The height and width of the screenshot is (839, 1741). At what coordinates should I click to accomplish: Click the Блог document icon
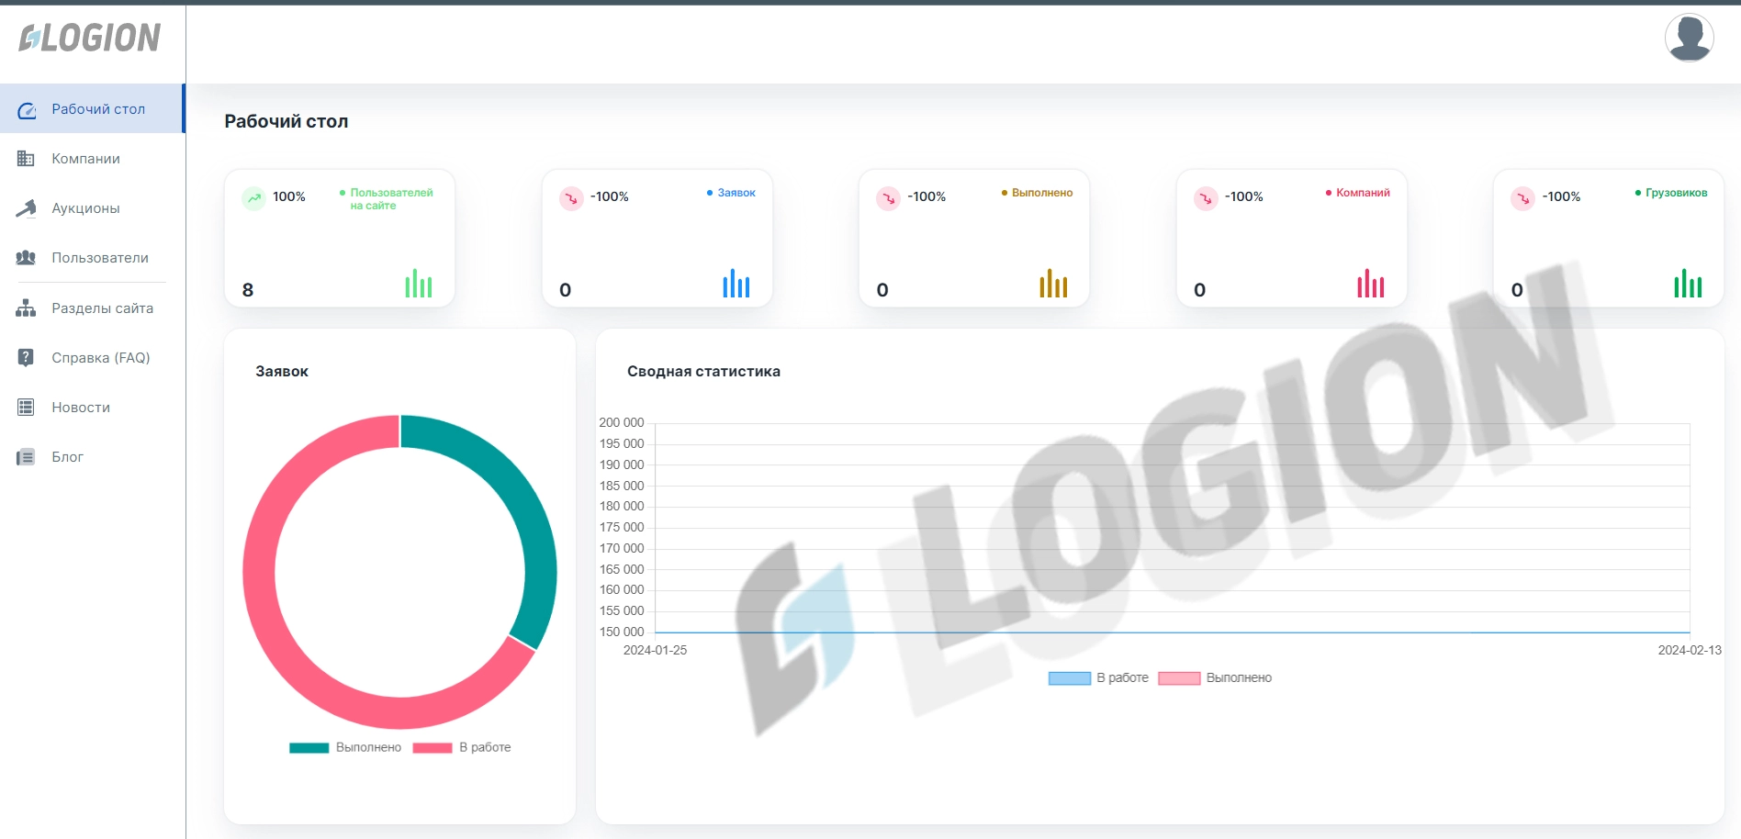[26, 457]
